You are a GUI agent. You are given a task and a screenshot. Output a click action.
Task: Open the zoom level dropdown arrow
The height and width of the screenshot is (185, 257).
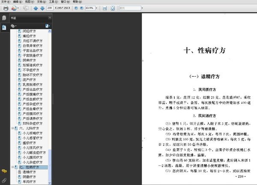point(96,8)
